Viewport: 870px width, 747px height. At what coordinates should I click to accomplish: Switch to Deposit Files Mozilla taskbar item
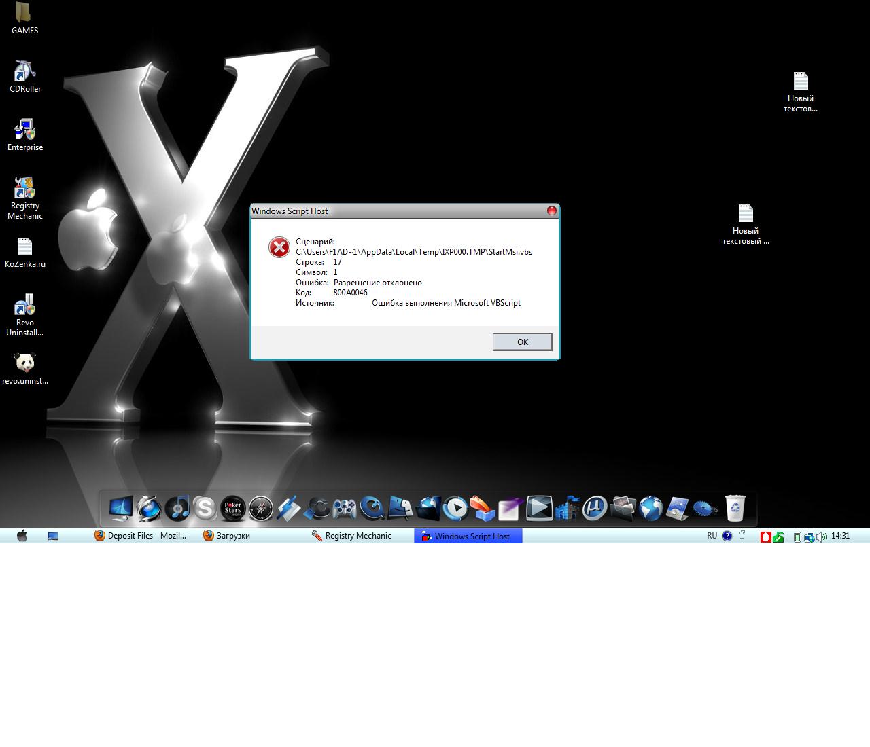[140, 536]
